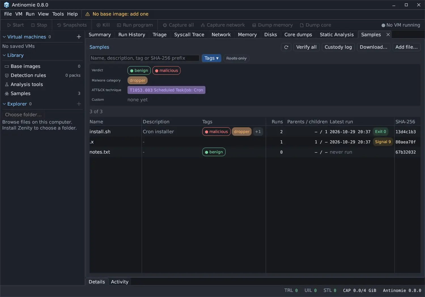Toggle the Roots only filter
This screenshot has height=297, width=425.
coord(236,58)
